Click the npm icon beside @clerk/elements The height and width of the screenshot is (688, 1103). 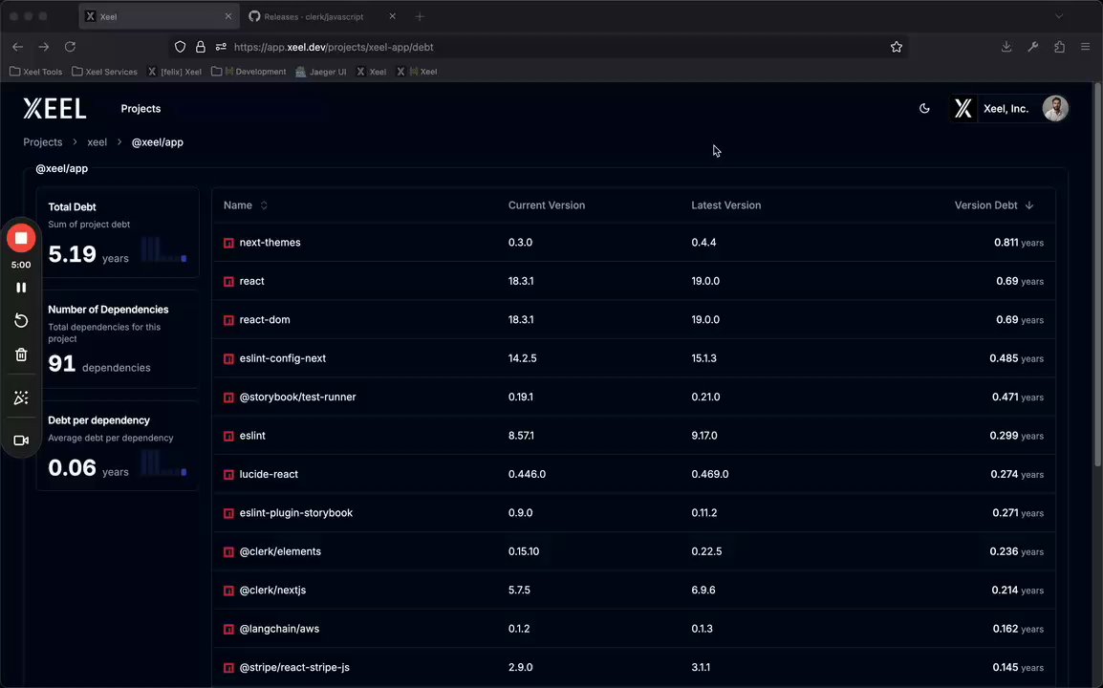pos(228,552)
